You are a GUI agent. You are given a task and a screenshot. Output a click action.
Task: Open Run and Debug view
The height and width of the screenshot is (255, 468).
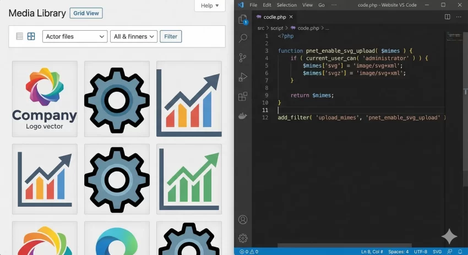[243, 77]
